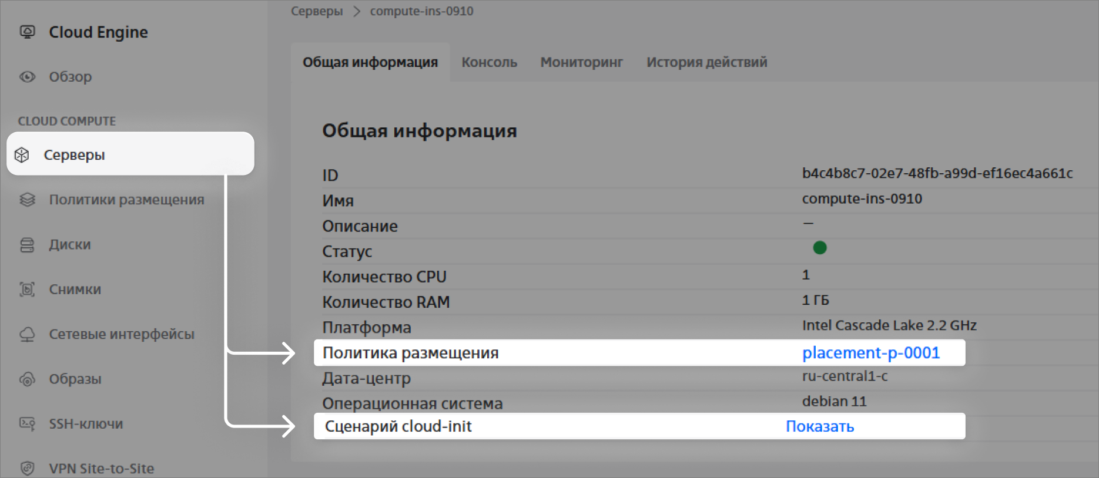Viewport: 1099px width, 478px height.
Task: Click the Диски stack icon
Action: (28, 244)
